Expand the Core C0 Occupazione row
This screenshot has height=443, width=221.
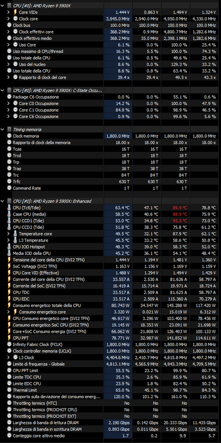click(x=9, y=104)
